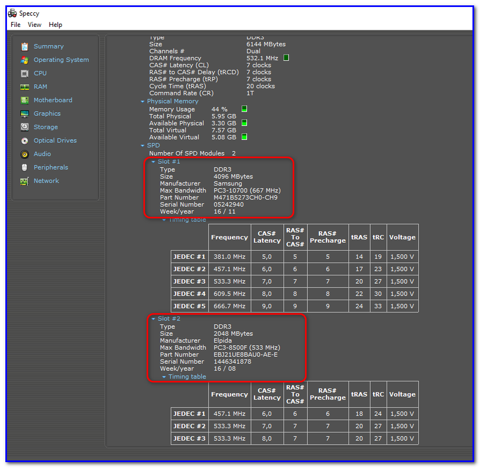The height and width of the screenshot is (468, 480).
Task: Collapse the Physical Memory section
Action: [142, 102]
